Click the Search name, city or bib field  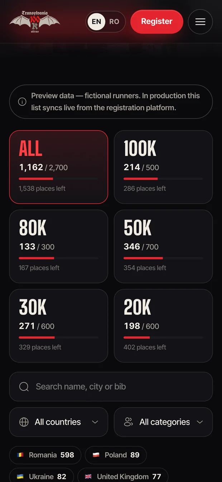(x=111, y=387)
